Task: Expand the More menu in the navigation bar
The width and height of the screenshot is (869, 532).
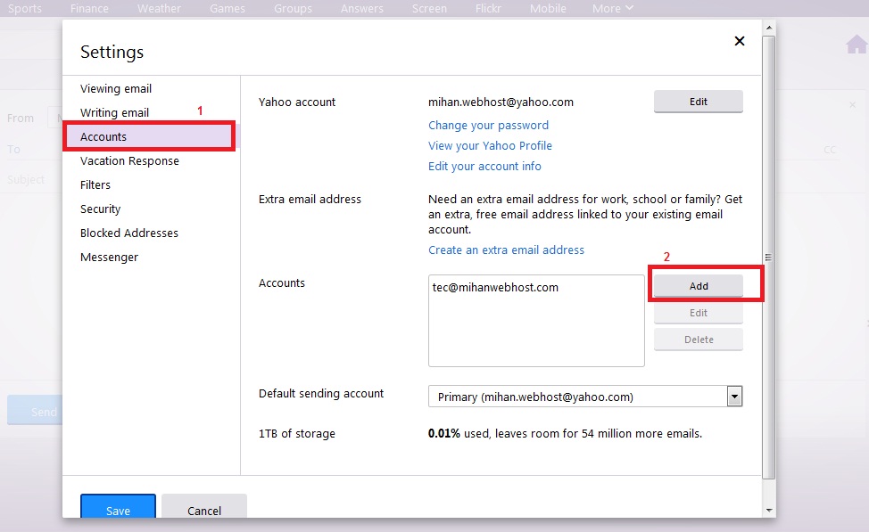Action: [x=611, y=8]
